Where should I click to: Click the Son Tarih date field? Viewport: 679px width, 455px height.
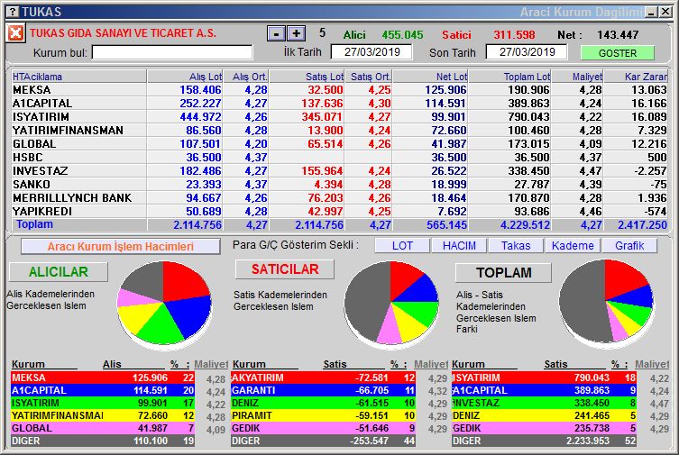[x=527, y=52]
